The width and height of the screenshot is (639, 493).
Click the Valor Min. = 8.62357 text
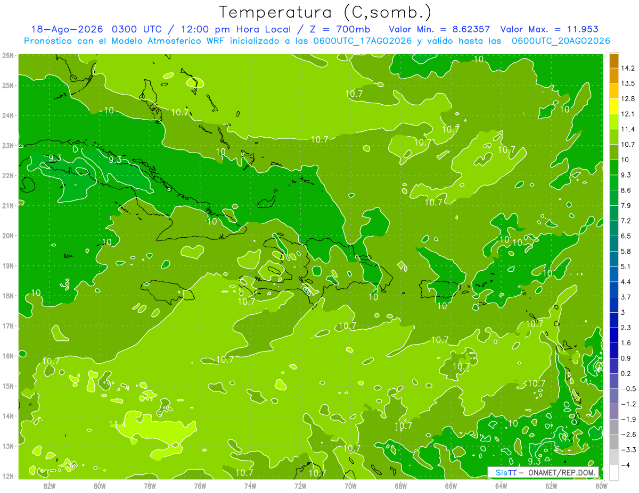439,29
